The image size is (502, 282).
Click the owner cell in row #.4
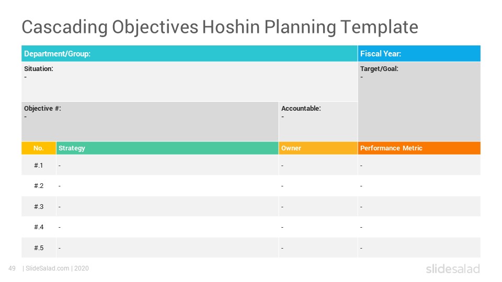[x=318, y=227]
